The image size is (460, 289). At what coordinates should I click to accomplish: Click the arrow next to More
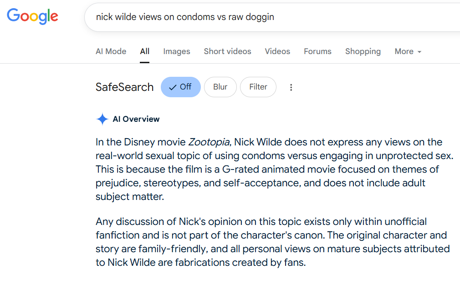[x=419, y=52]
